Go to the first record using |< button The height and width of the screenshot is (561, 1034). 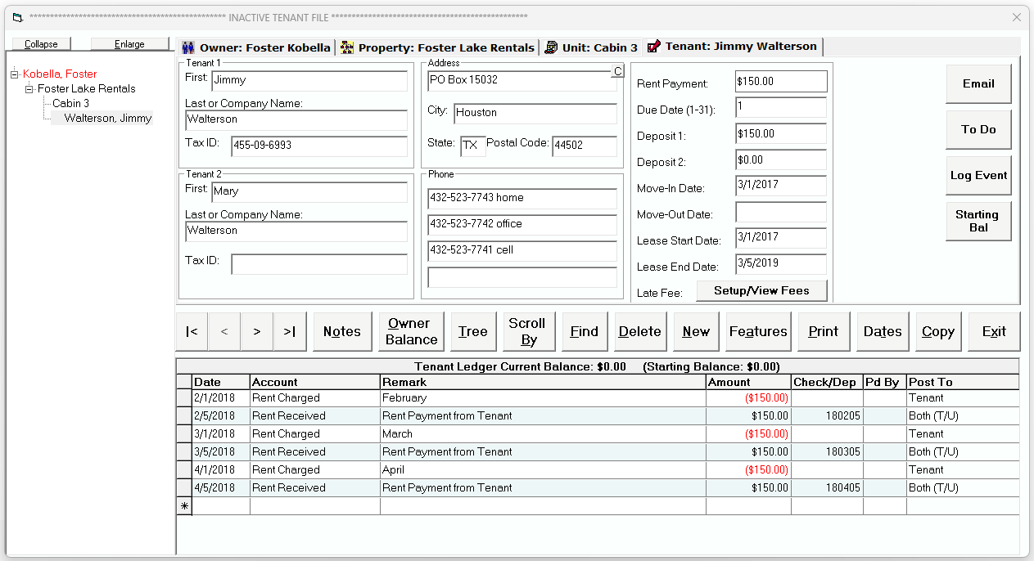point(192,331)
